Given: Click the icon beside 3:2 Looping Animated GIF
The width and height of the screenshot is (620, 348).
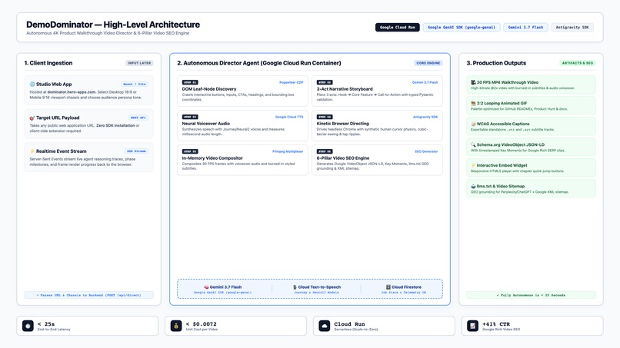Looking at the screenshot, I should (473, 103).
